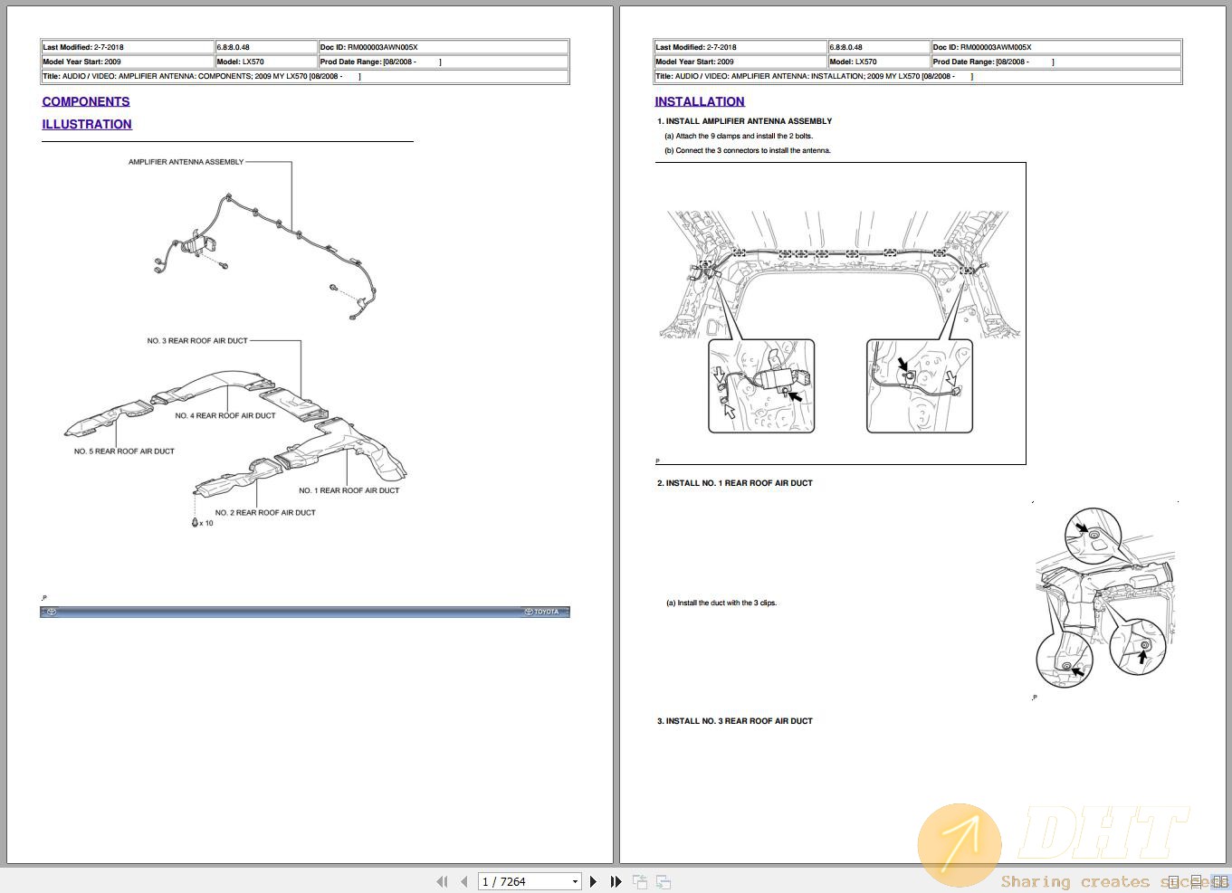The height and width of the screenshot is (893, 1232).
Task: Click the go to previous view icon
Action: (640, 881)
